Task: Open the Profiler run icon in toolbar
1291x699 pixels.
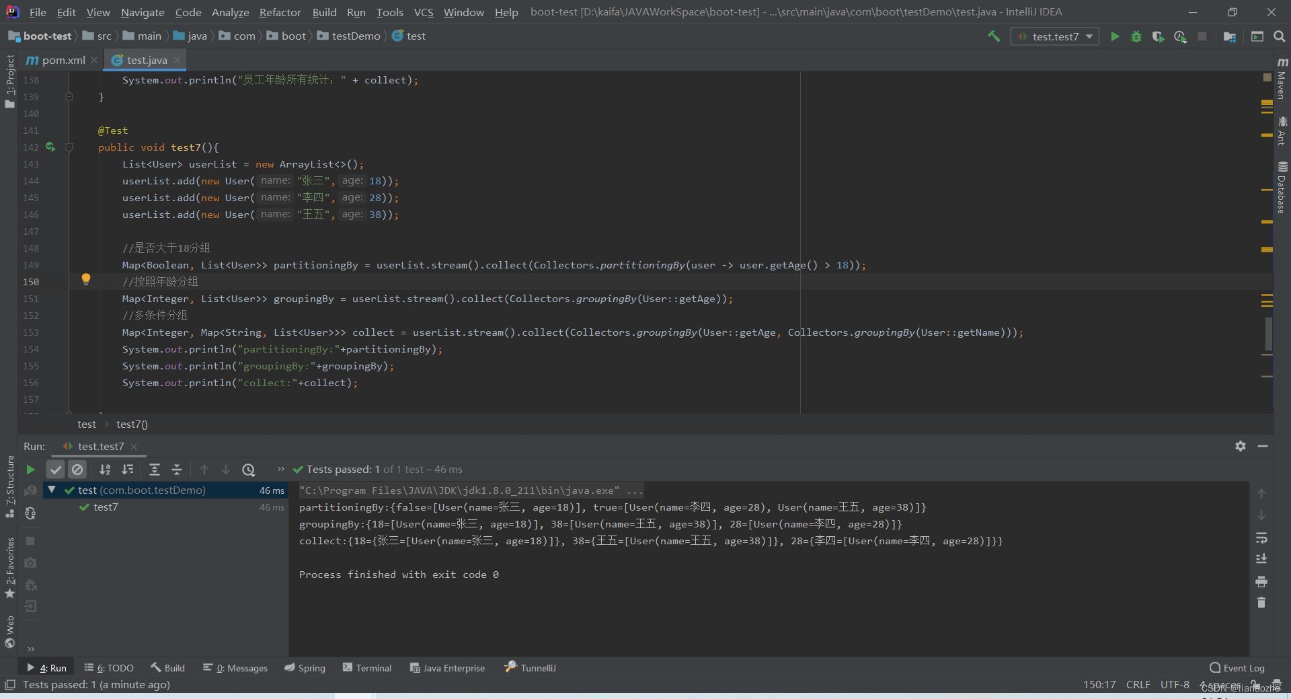Action: coord(1180,36)
